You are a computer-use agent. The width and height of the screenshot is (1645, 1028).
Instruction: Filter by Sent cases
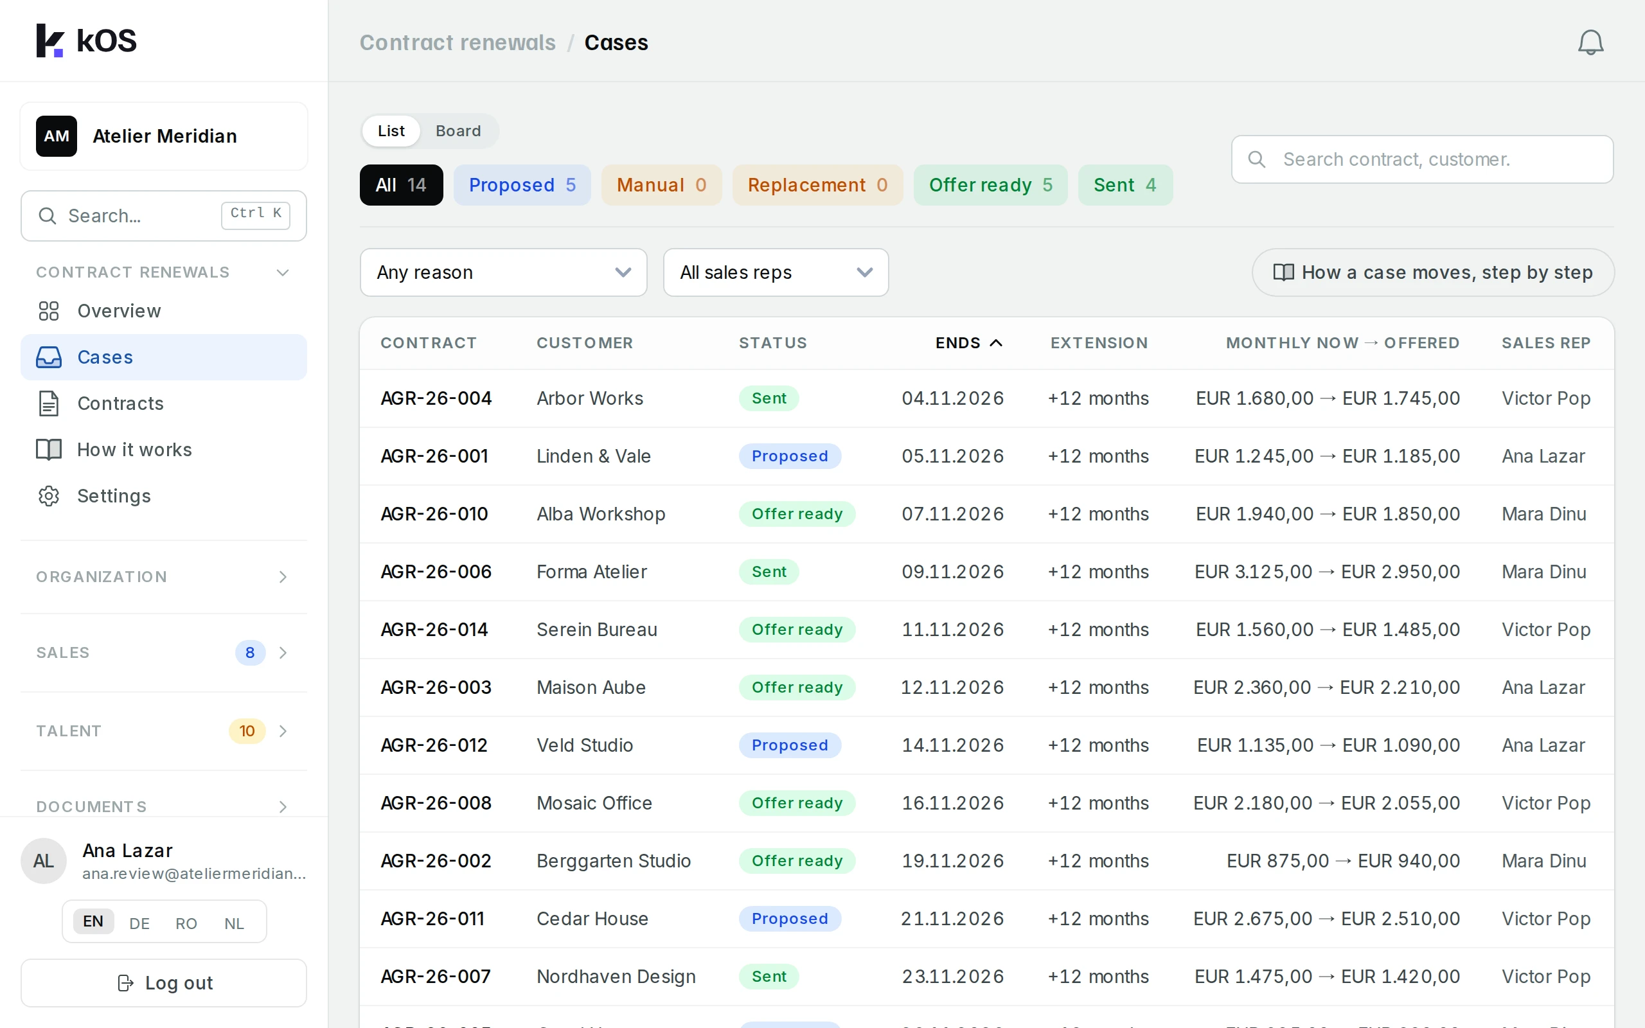point(1125,185)
